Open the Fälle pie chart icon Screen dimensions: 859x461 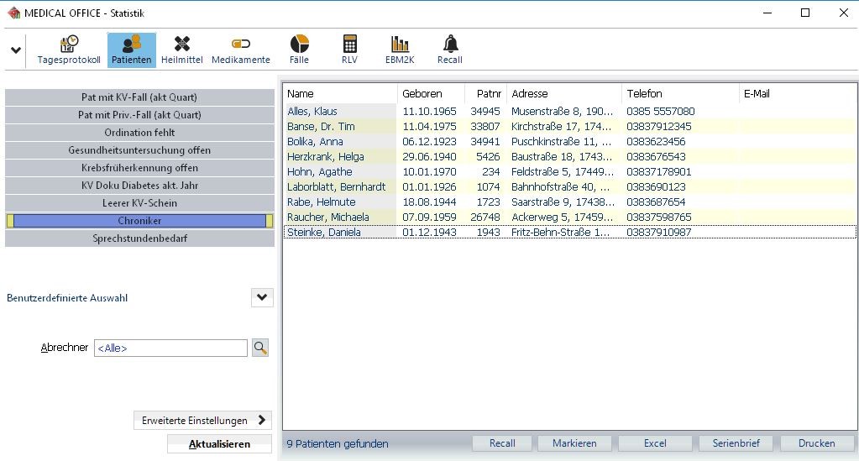299,50
